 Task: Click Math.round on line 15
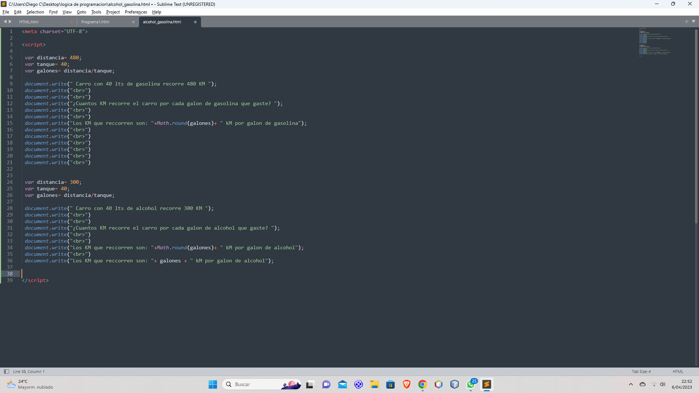point(172,123)
